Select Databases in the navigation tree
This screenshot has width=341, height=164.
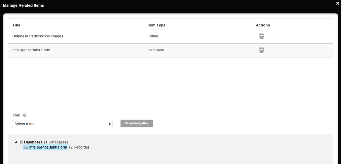tap(33, 142)
